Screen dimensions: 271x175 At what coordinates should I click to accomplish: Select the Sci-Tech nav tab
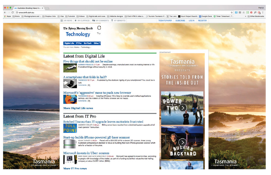tap(87, 43)
